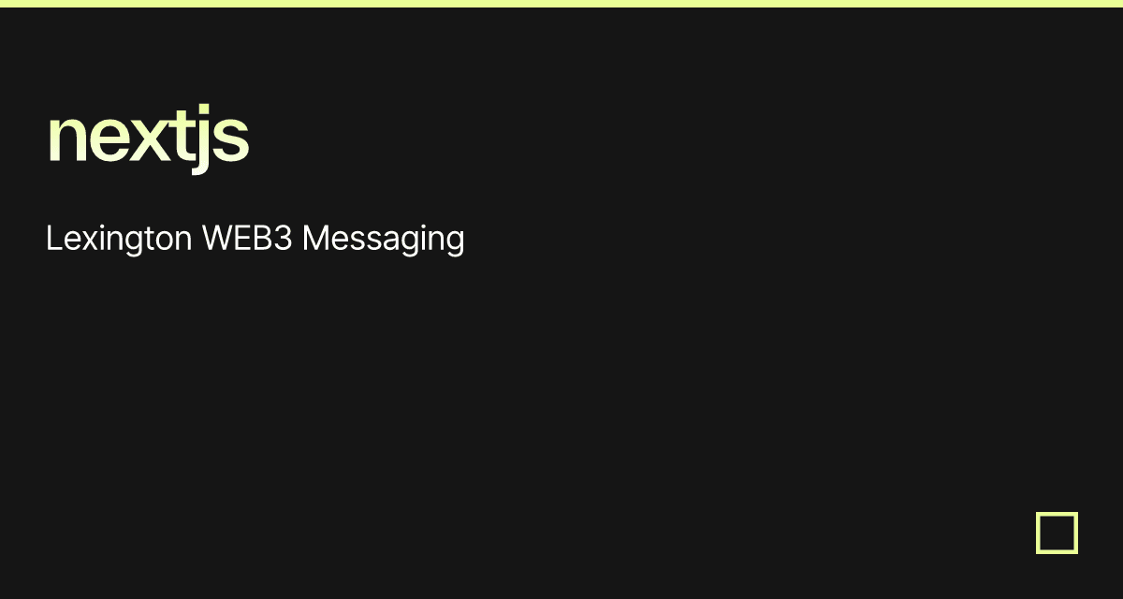Screen dimensions: 1123x599
Task: Open the Lexington WEB3 Messaging subtitle
Action: point(255,240)
